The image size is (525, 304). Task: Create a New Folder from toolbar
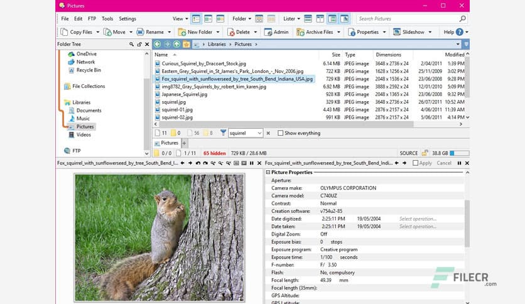point(195,32)
